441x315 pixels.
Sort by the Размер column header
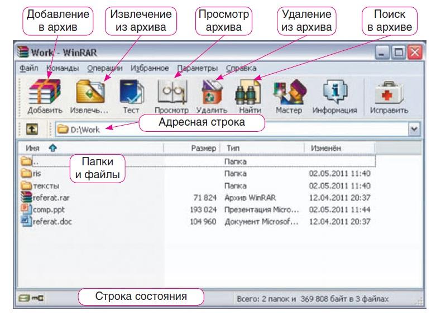(x=192, y=148)
